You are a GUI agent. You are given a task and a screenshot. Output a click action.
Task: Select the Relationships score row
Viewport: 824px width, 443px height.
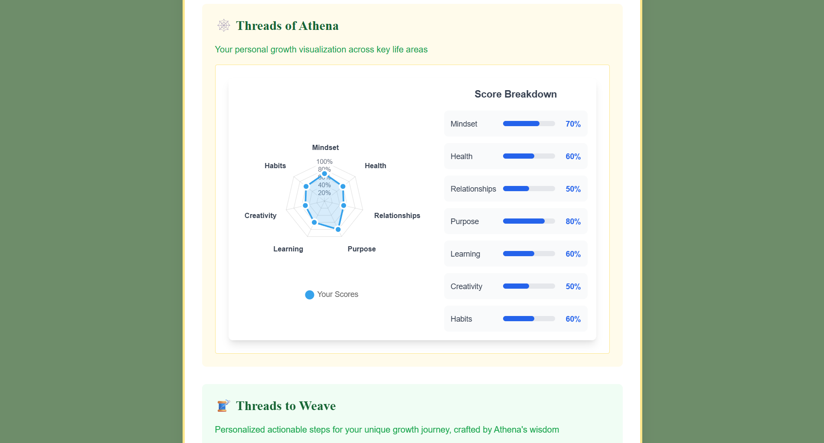pyautogui.click(x=516, y=189)
